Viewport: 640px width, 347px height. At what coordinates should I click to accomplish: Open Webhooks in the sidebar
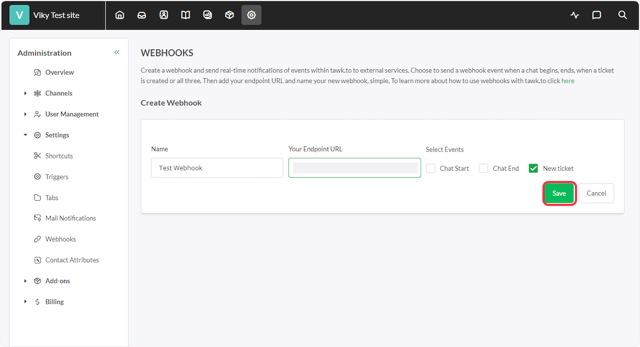tap(60, 239)
